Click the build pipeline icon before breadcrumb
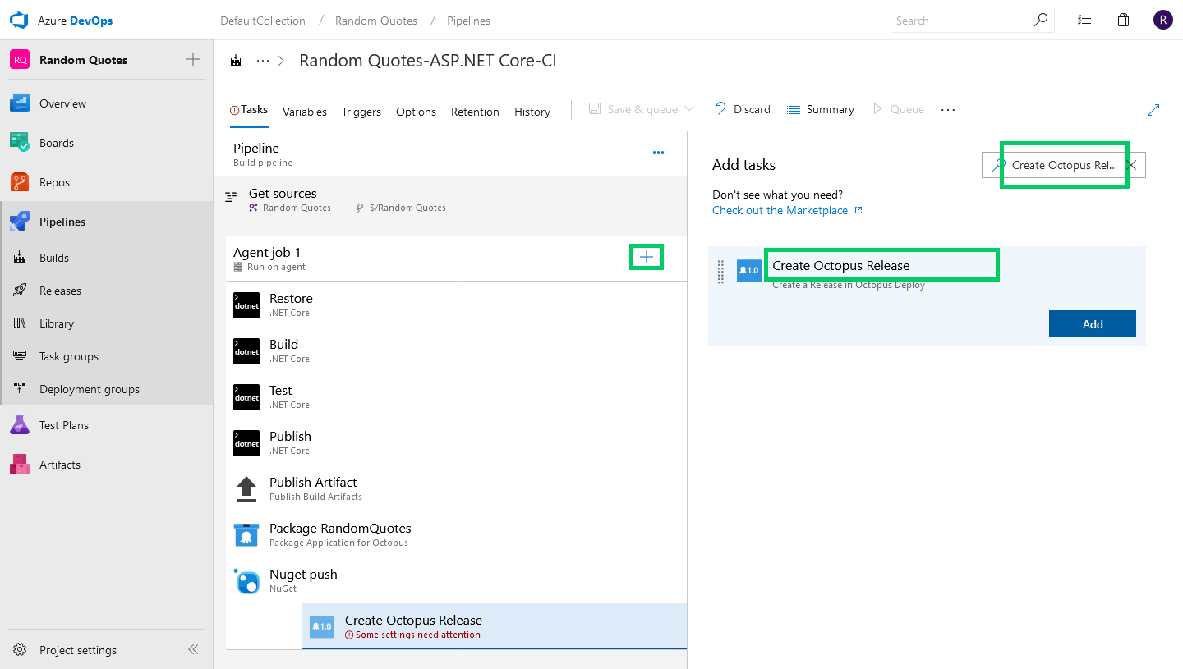Screen dimensions: 1183x669 point(237,61)
